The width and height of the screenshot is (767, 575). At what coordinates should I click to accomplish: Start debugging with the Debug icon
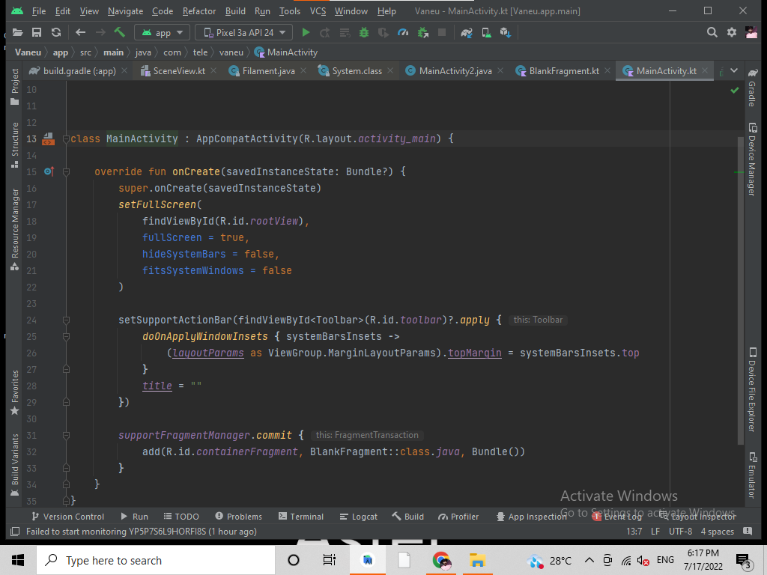(363, 32)
